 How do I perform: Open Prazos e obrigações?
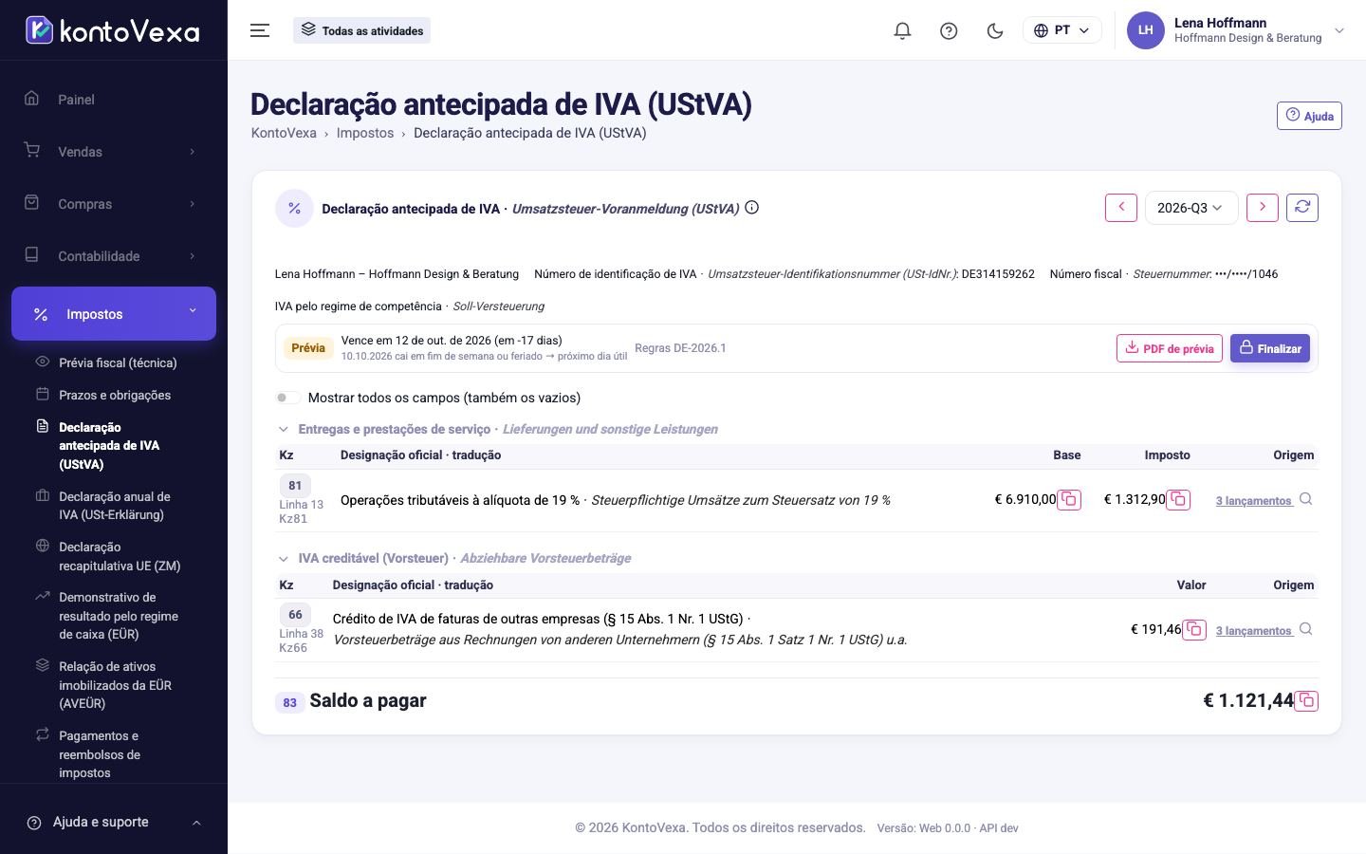[x=115, y=395]
